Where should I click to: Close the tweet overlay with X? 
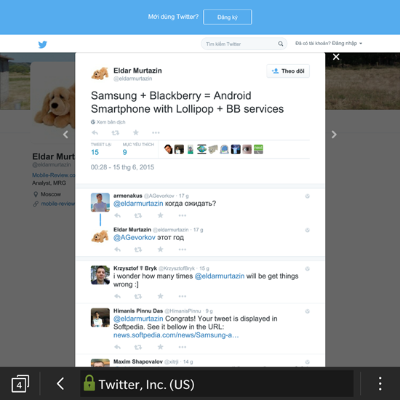click(336, 57)
